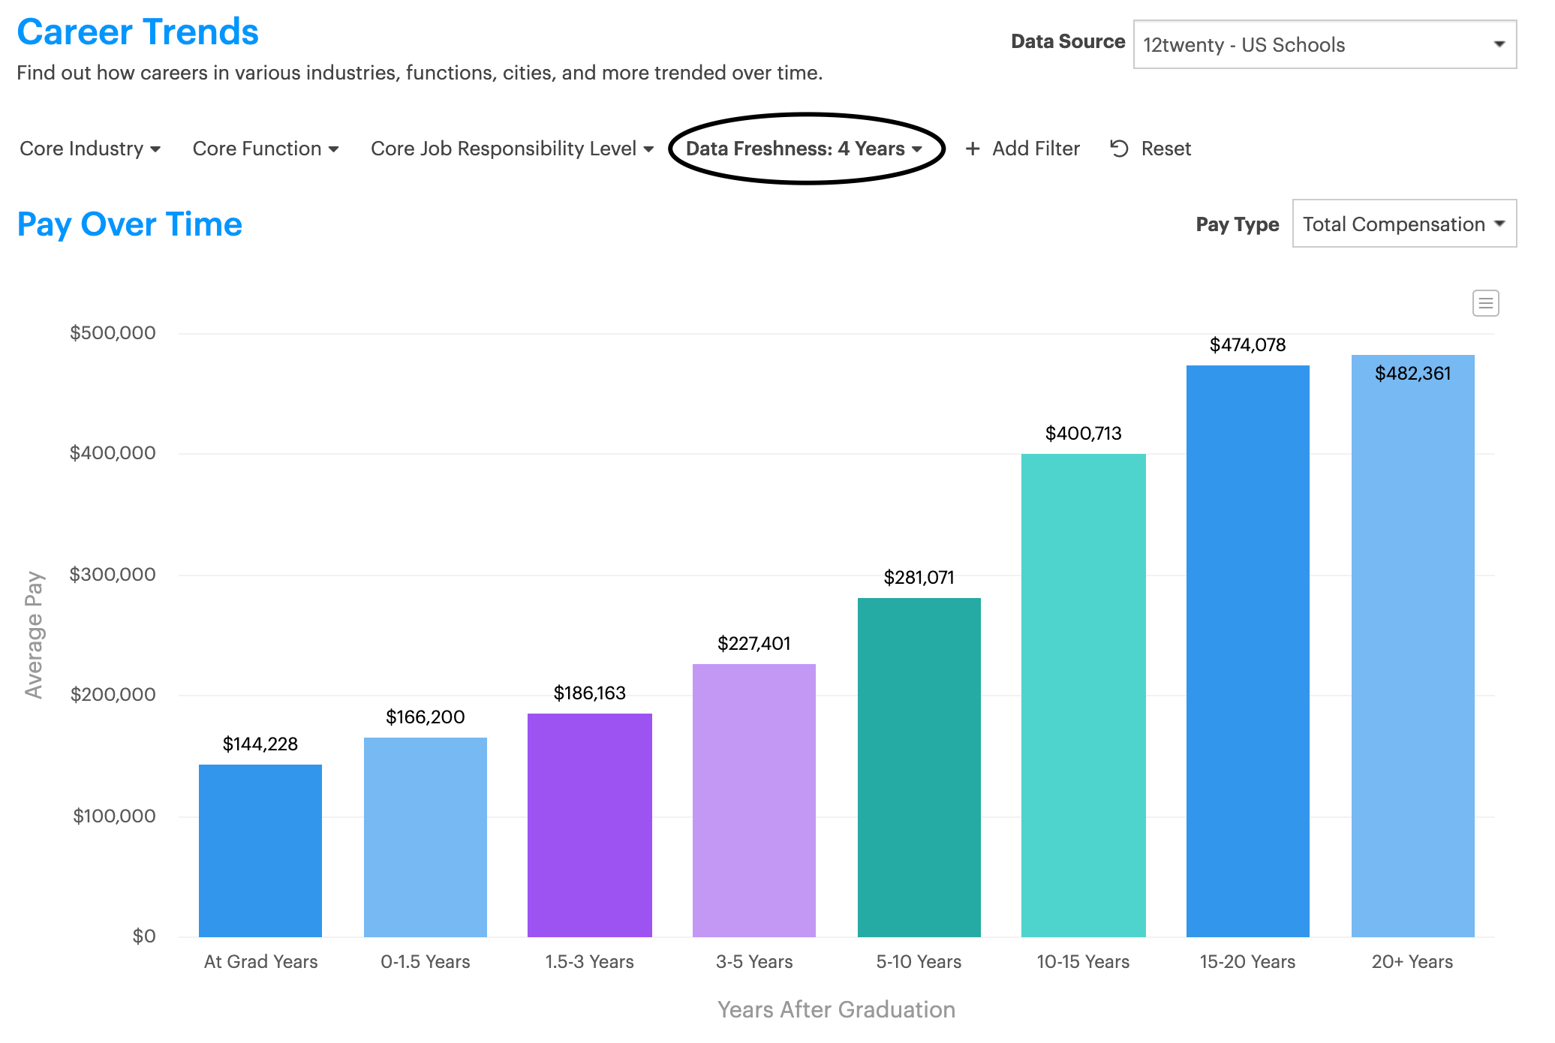Click the Add Filter button

1022,149
